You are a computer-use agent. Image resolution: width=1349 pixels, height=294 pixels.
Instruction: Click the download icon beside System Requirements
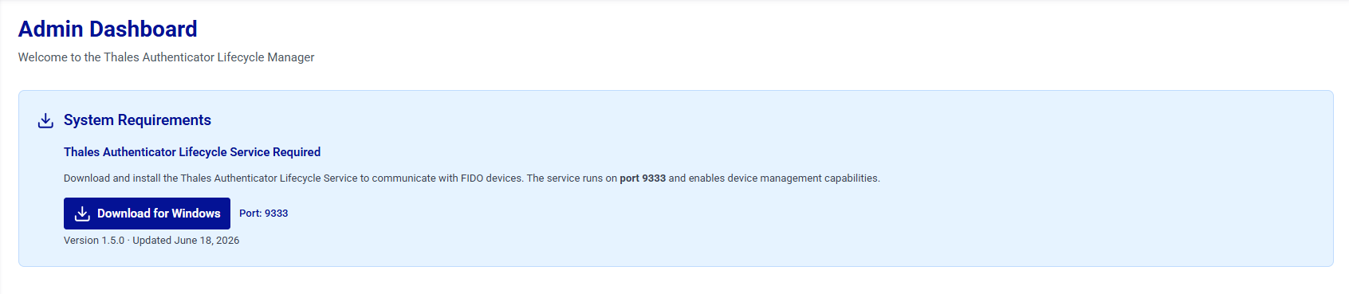pos(45,120)
